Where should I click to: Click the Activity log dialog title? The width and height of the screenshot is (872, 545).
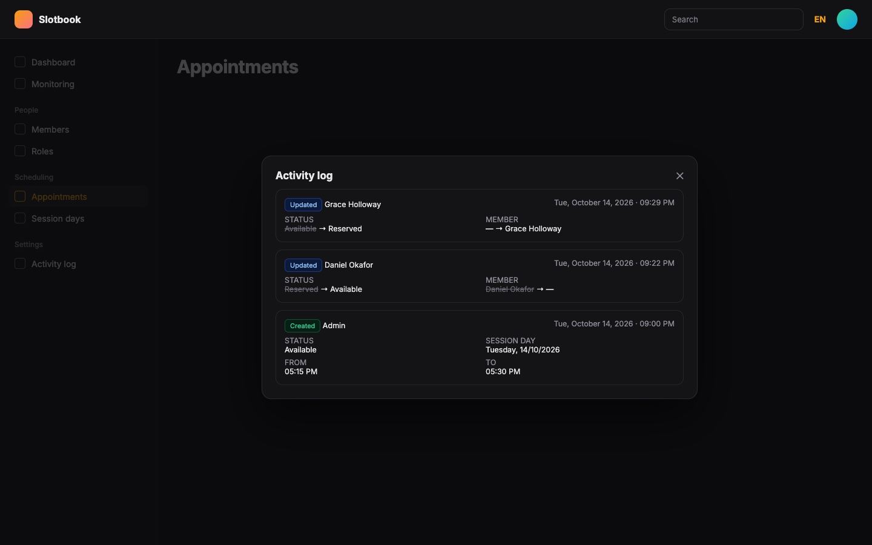304,176
